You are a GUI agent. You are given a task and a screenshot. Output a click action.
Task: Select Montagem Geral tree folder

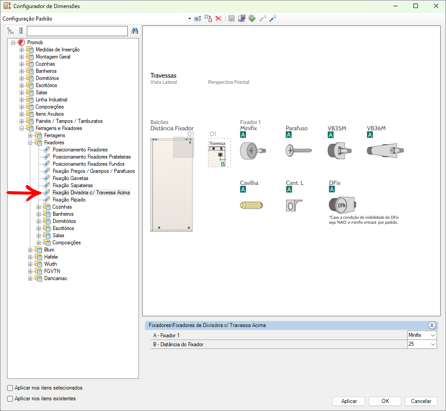point(53,57)
